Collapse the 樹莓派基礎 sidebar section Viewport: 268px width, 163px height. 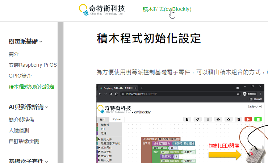[25, 42]
